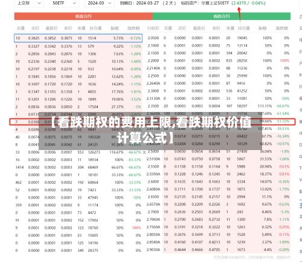Viewport: 302px width, 262px height.
Task: Click put open interest value 41252
Action: 242,91
